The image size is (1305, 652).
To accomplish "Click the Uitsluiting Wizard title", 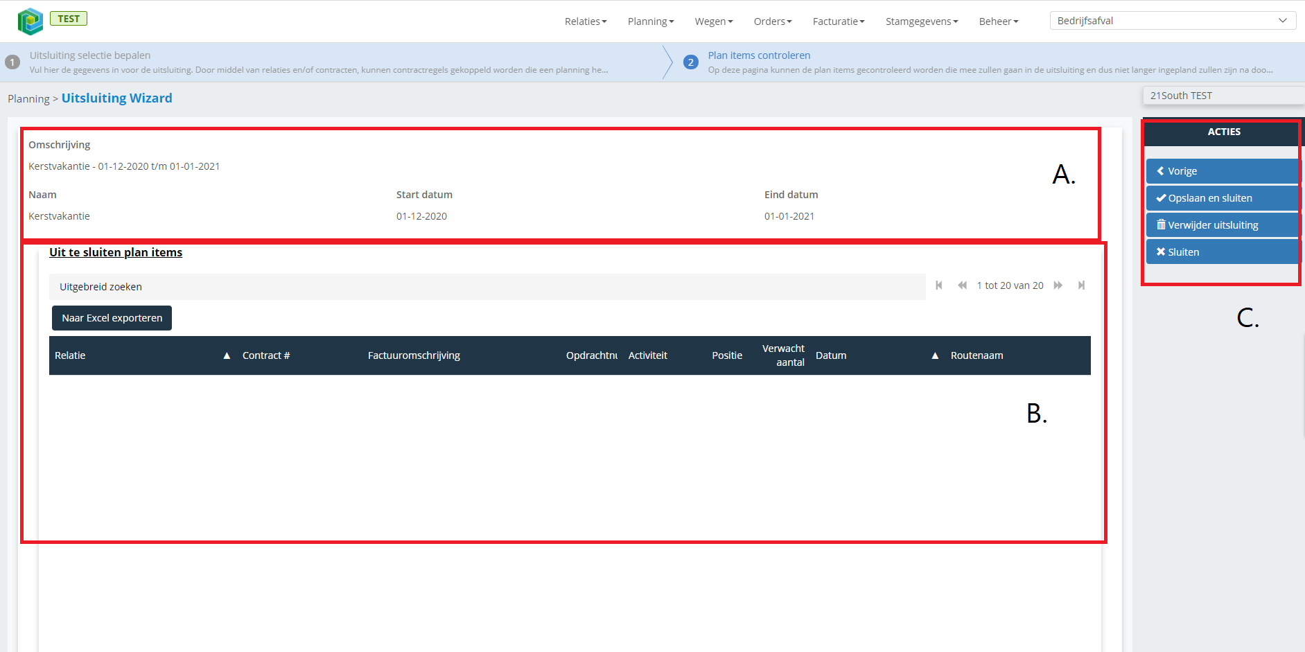I will (116, 98).
